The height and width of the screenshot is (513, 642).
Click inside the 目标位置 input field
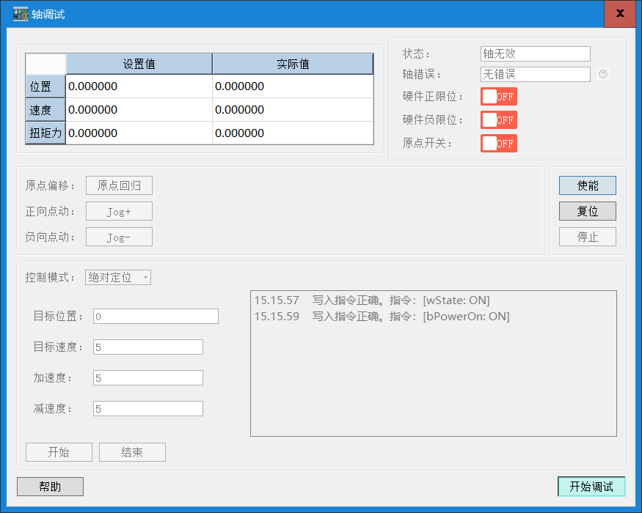(155, 316)
